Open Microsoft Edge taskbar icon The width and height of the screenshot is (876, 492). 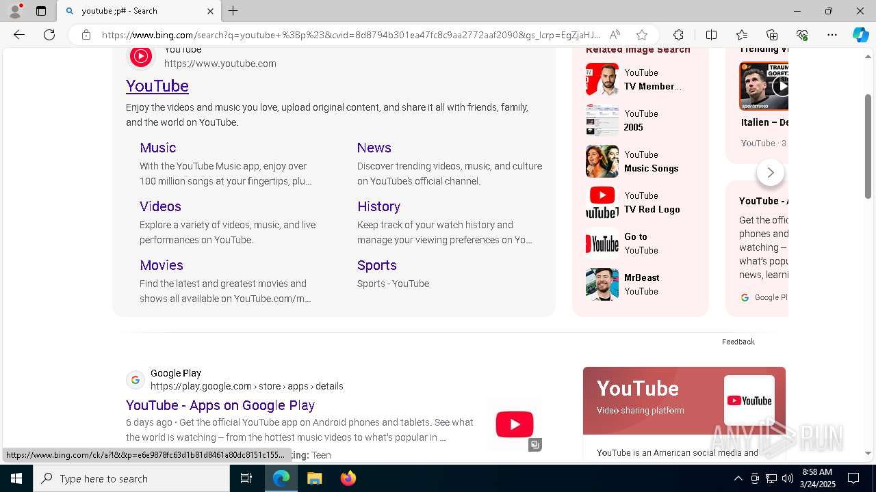(281, 478)
